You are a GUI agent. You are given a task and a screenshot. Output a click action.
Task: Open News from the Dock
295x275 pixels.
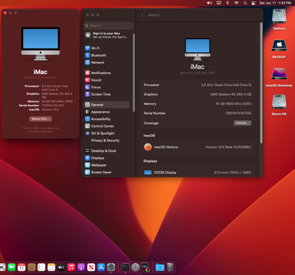pyautogui.click(x=91, y=267)
